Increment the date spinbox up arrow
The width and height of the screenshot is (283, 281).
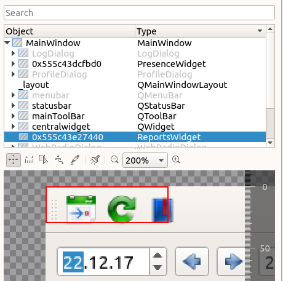pos(158,255)
